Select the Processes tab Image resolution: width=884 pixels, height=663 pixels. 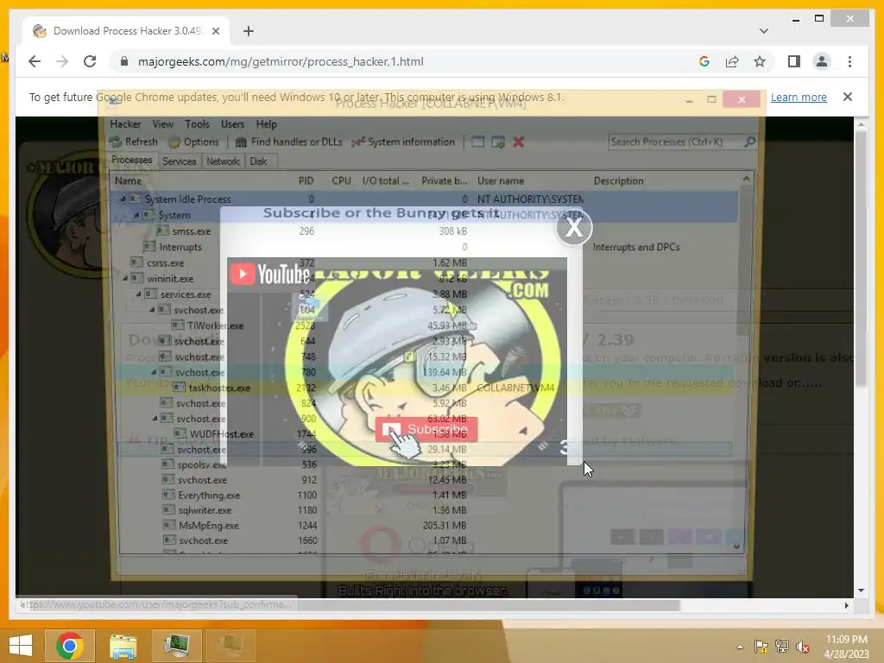coord(131,160)
